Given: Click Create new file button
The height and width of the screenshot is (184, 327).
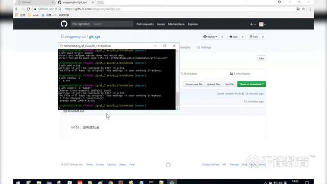Looking at the screenshot, I should [x=194, y=84].
